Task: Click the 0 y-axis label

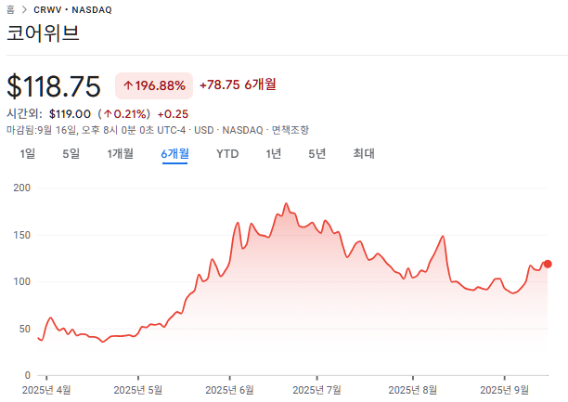Action: [28, 375]
